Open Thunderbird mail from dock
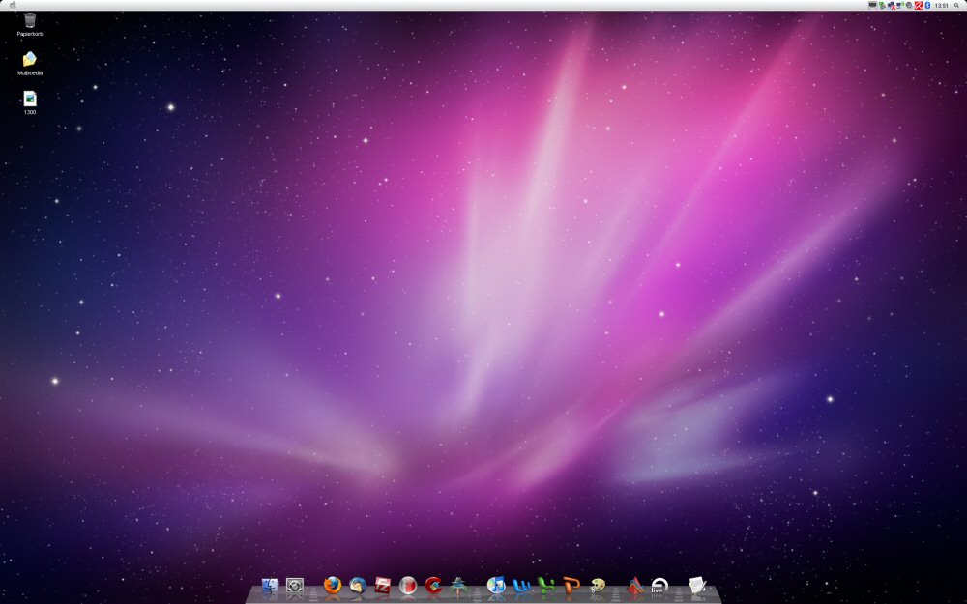Viewport: 967px width, 604px height. pos(359,586)
